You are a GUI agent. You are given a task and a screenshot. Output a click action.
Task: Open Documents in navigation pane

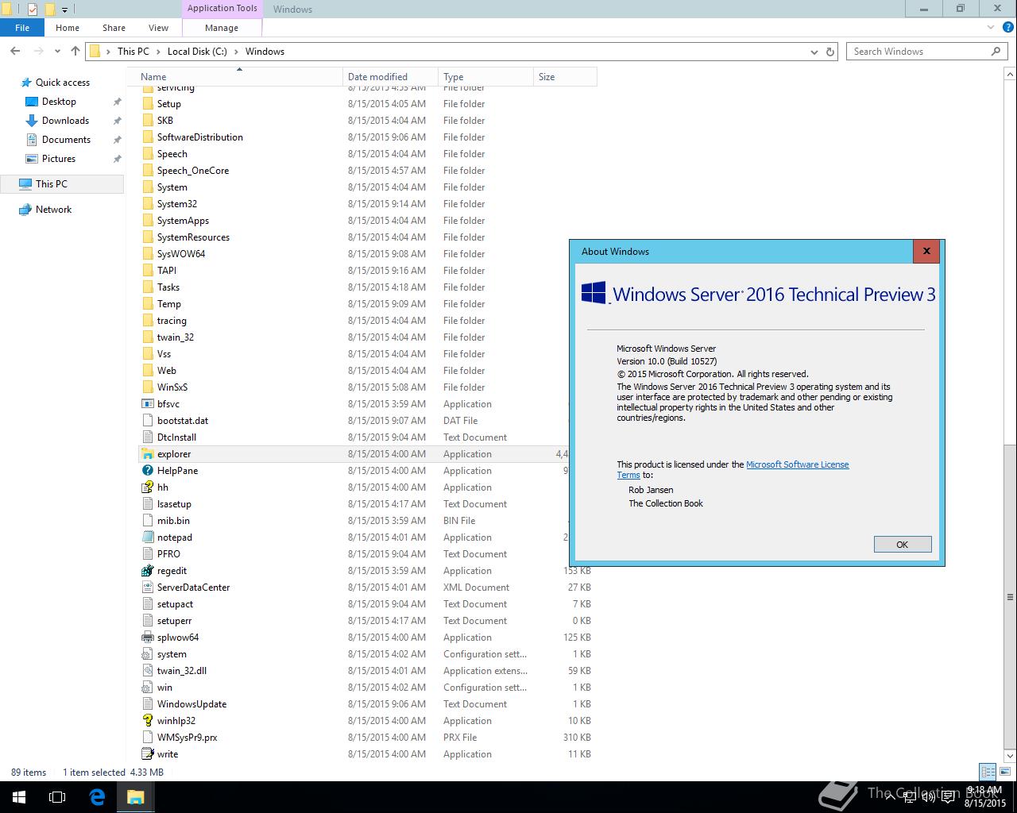pyautogui.click(x=66, y=140)
